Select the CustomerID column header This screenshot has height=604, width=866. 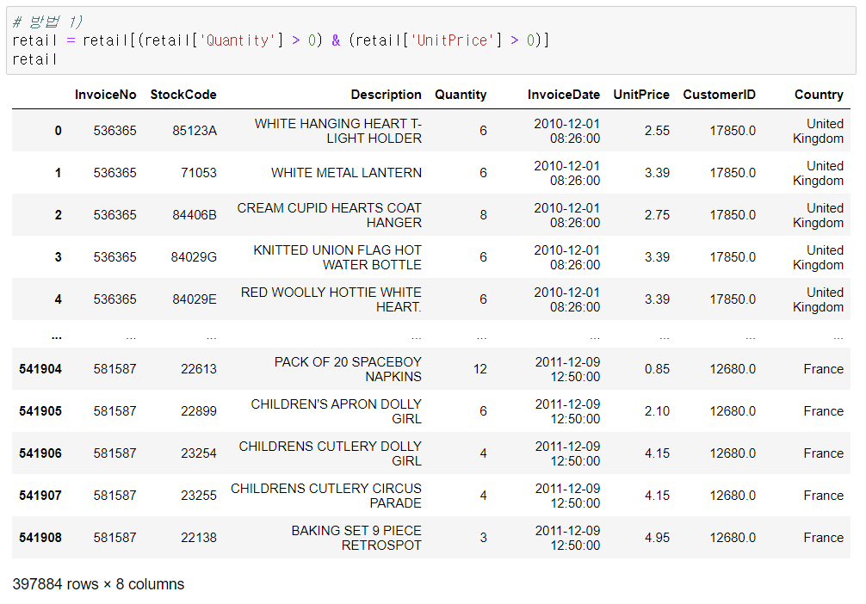(x=719, y=95)
